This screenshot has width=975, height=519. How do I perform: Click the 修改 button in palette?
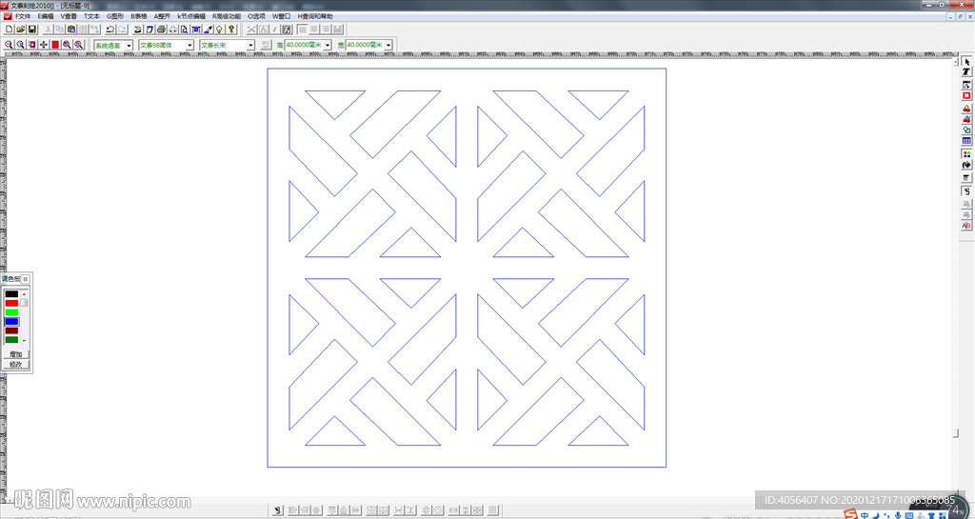pyautogui.click(x=15, y=364)
